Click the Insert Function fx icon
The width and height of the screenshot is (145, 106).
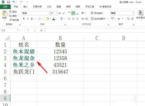coord(41,30)
